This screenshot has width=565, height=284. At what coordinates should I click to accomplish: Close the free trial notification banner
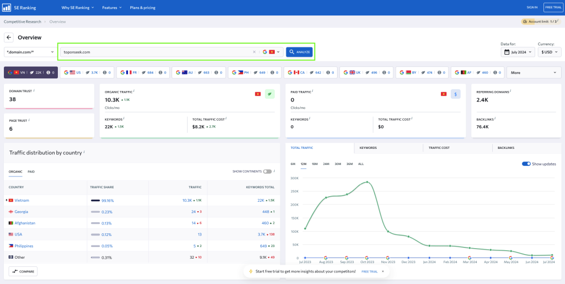(383, 271)
